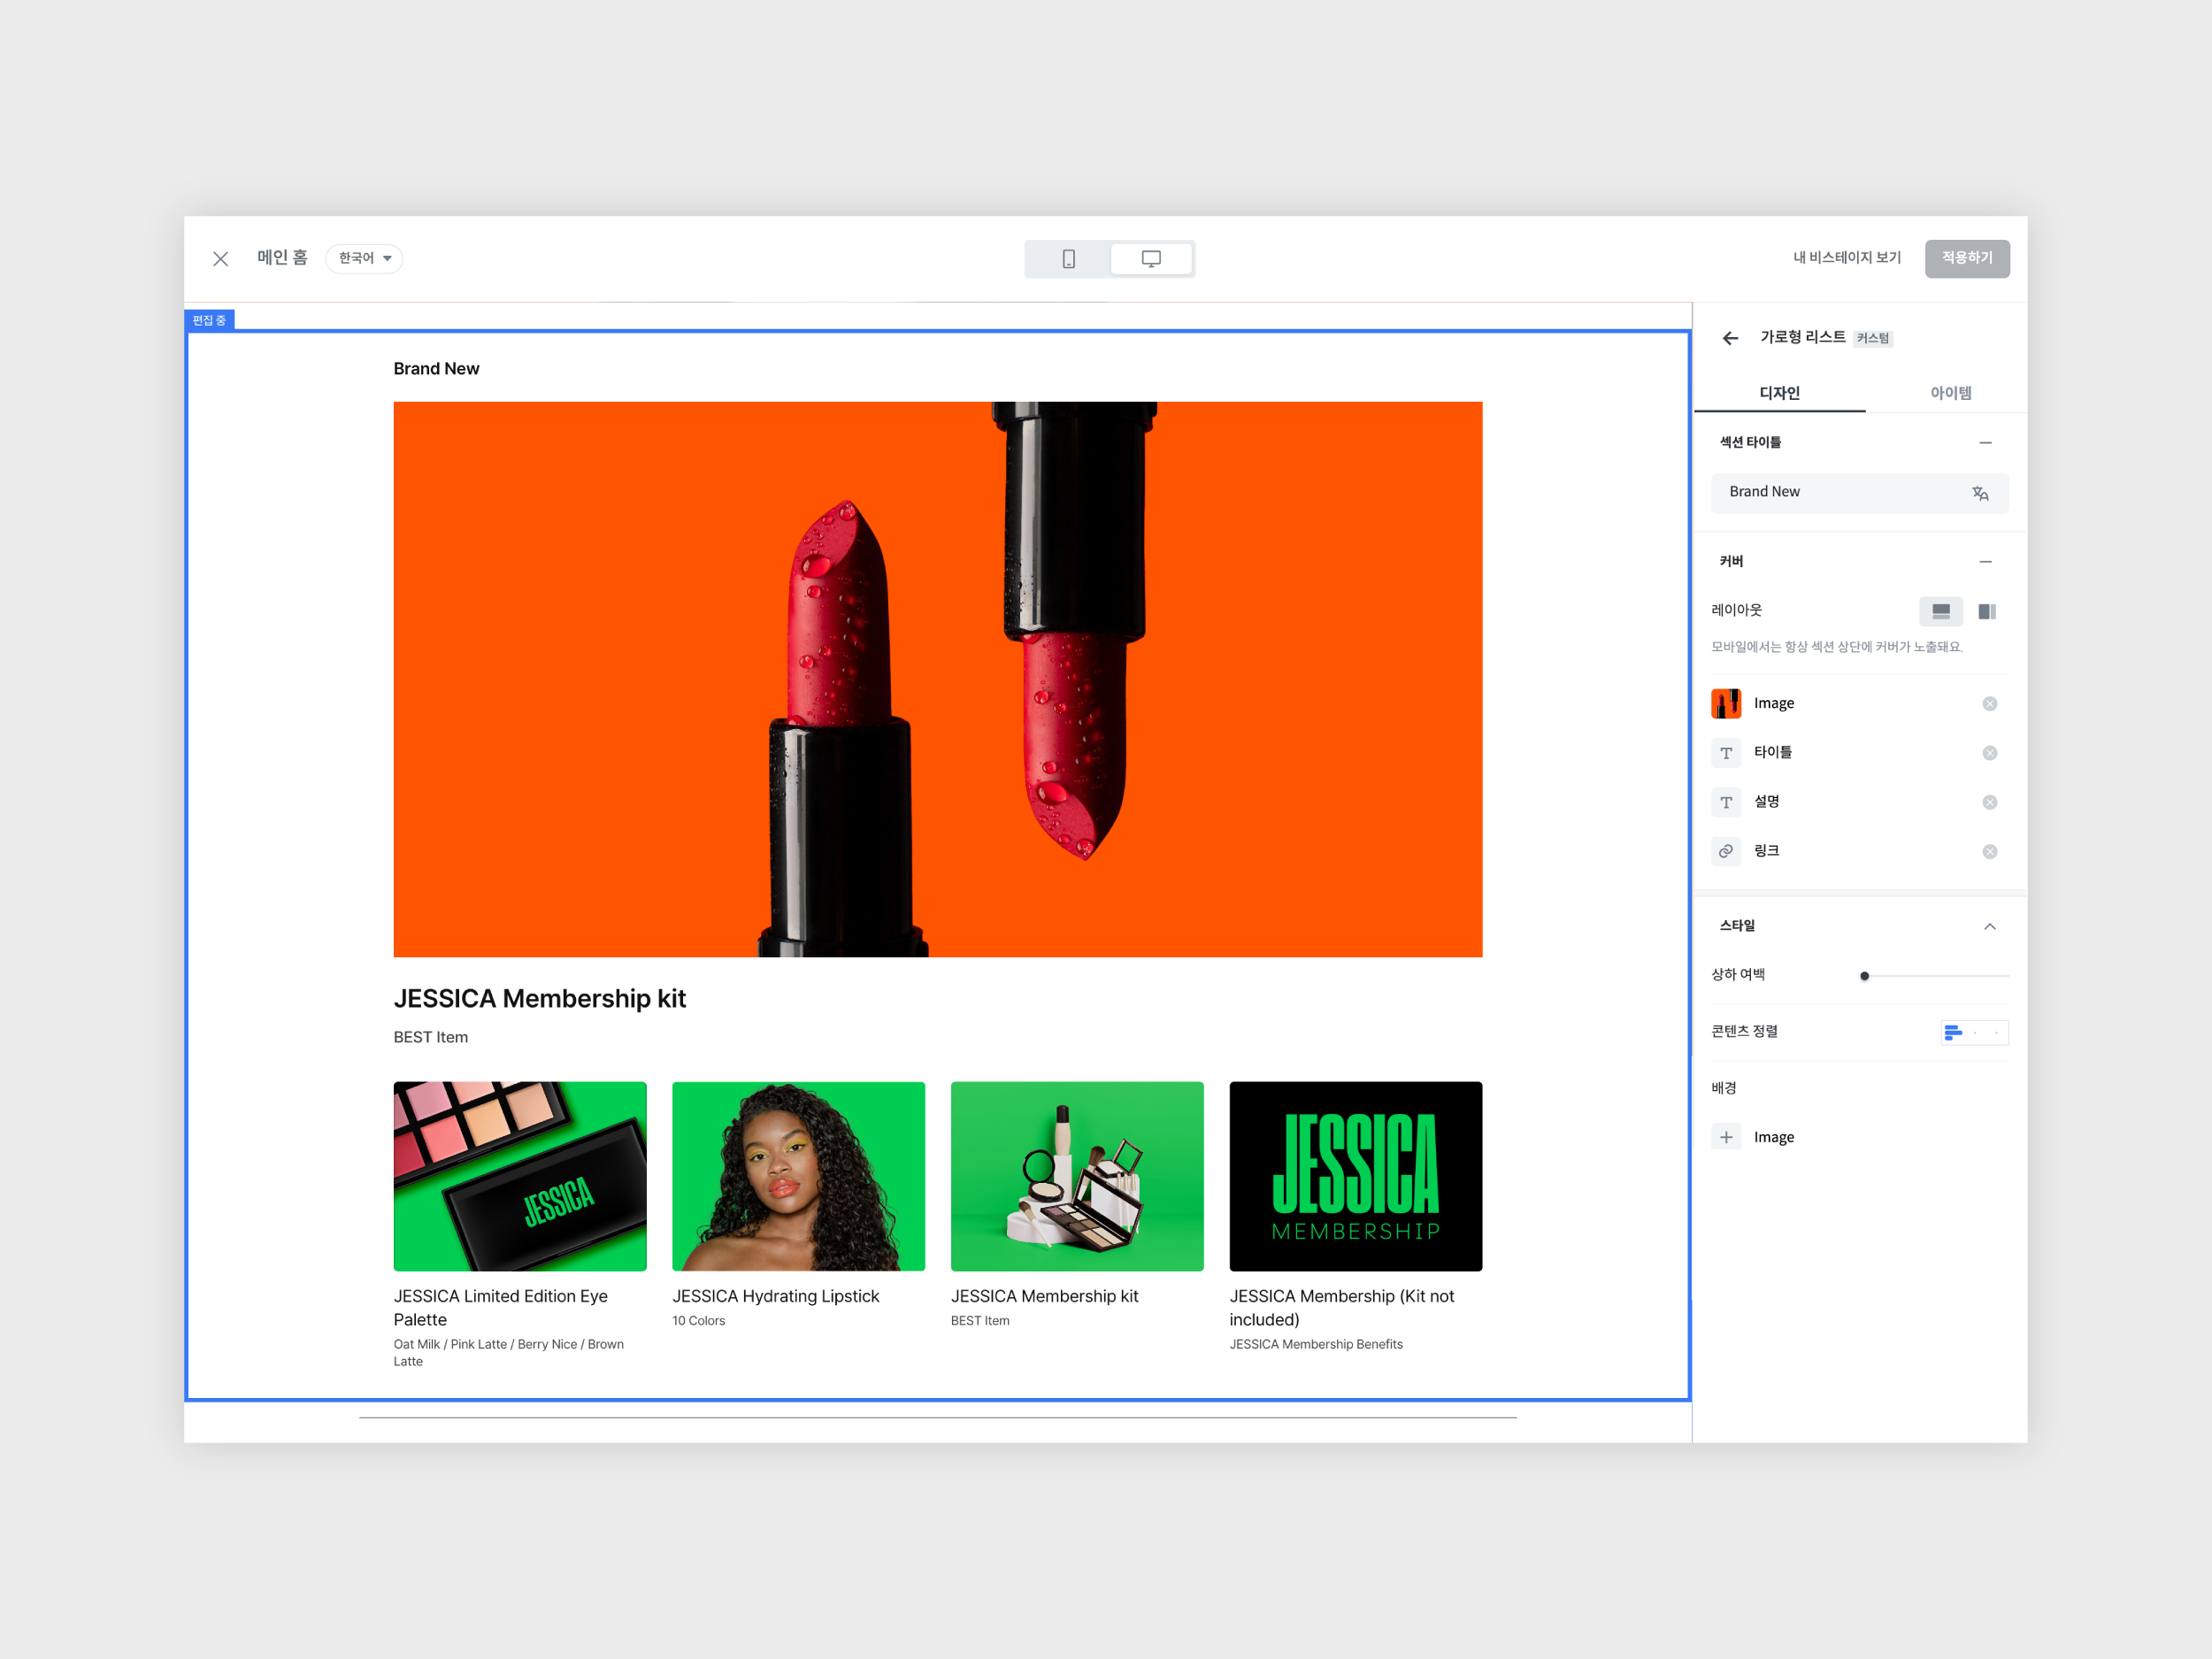Switch to the 아이템 tab
2212x1659 pixels.
click(1950, 393)
